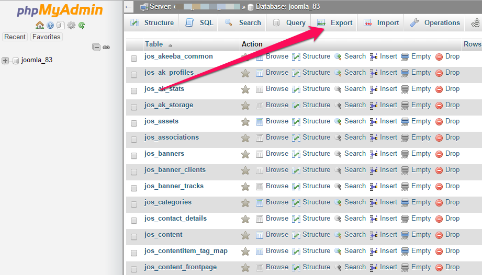Check the jos_akeeba_common table checkbox
Viewport: 482px width, 275px height.
click(x=134, y=59)
